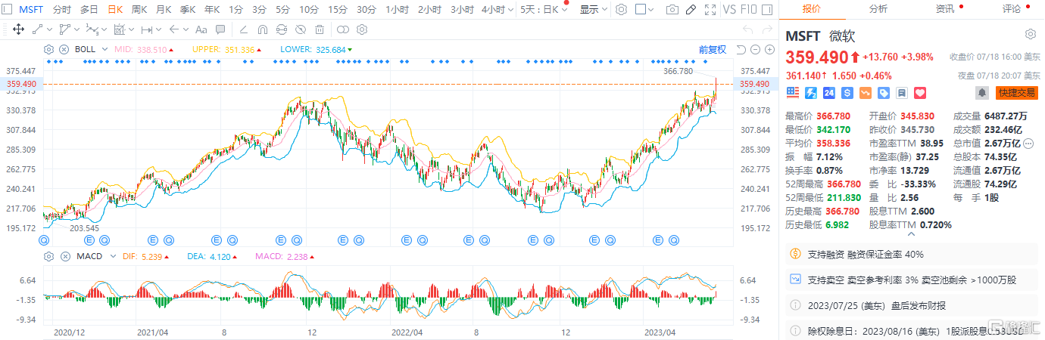The image size is (1045, 340).
Task: Remove the BOLL indicator
Action: (64, 49)
